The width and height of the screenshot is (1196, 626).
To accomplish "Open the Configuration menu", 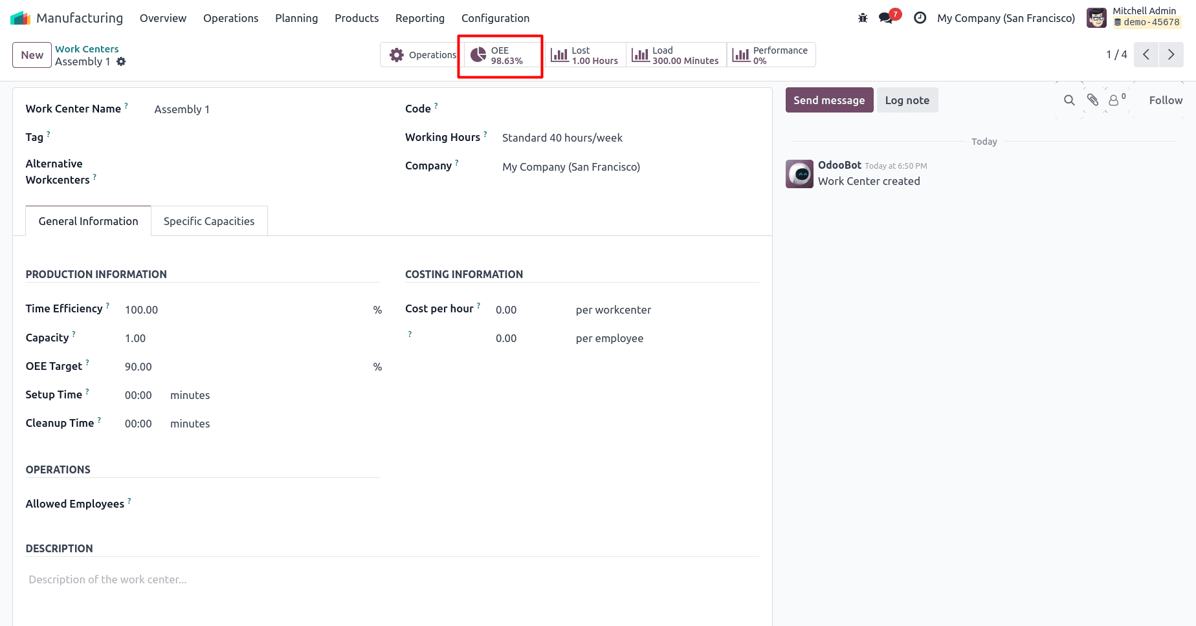I will click(x=495, y=18).
